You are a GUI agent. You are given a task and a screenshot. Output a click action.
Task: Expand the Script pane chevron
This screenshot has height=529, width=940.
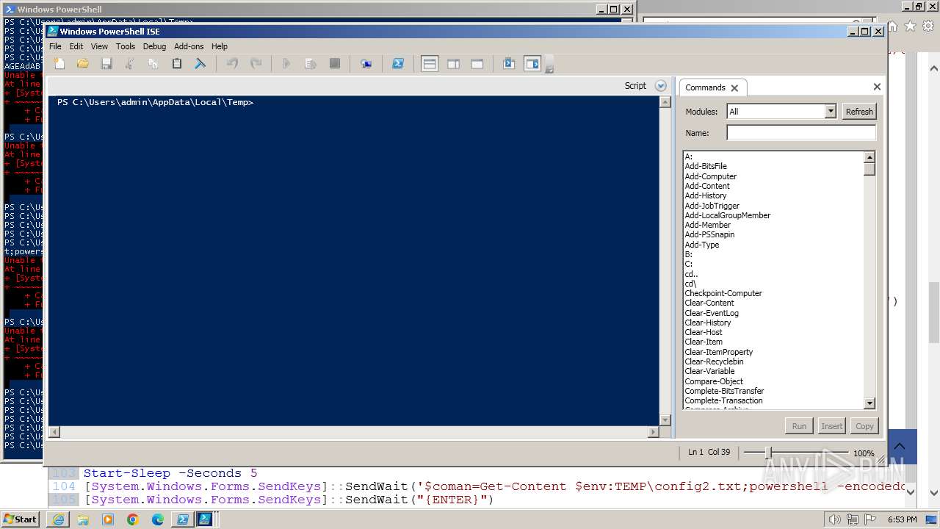(660, 86)
